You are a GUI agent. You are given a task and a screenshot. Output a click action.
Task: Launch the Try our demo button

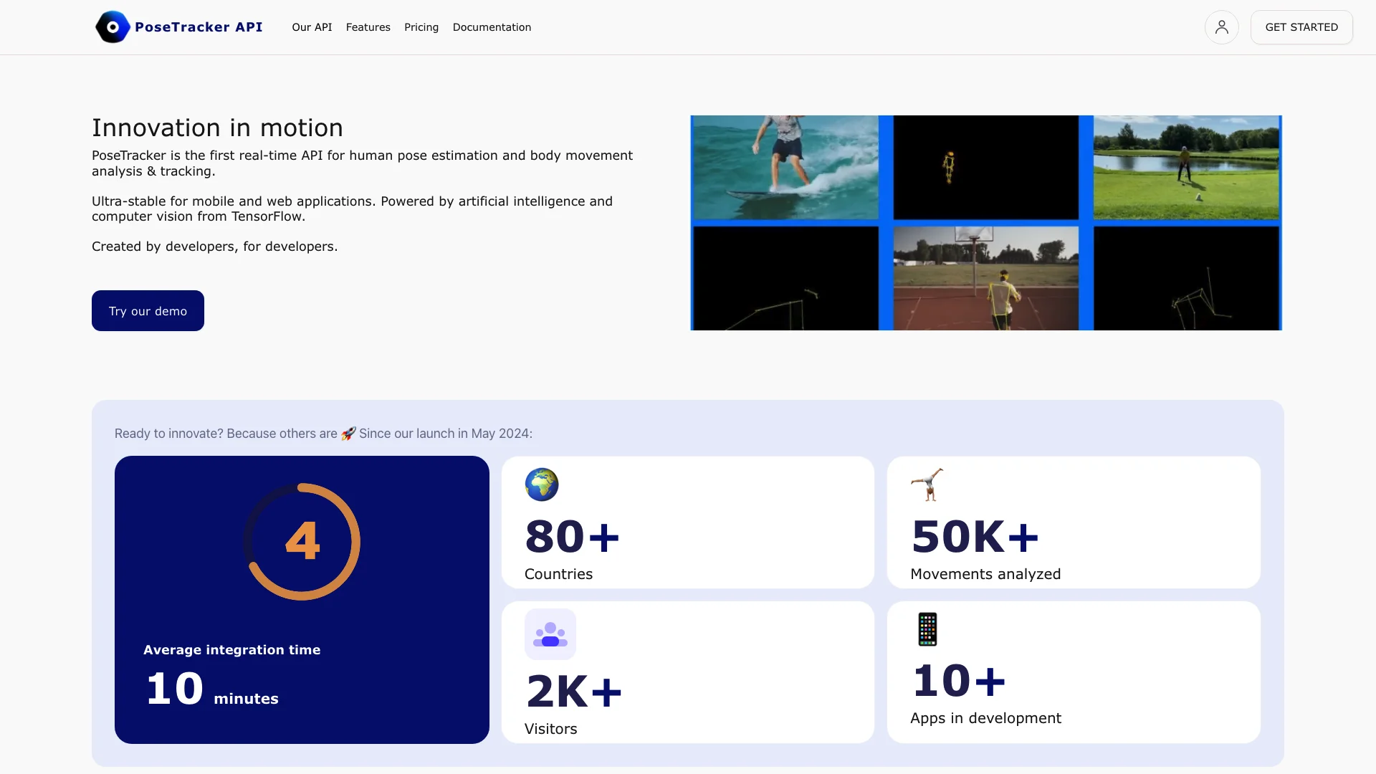(x=148, y=310)
